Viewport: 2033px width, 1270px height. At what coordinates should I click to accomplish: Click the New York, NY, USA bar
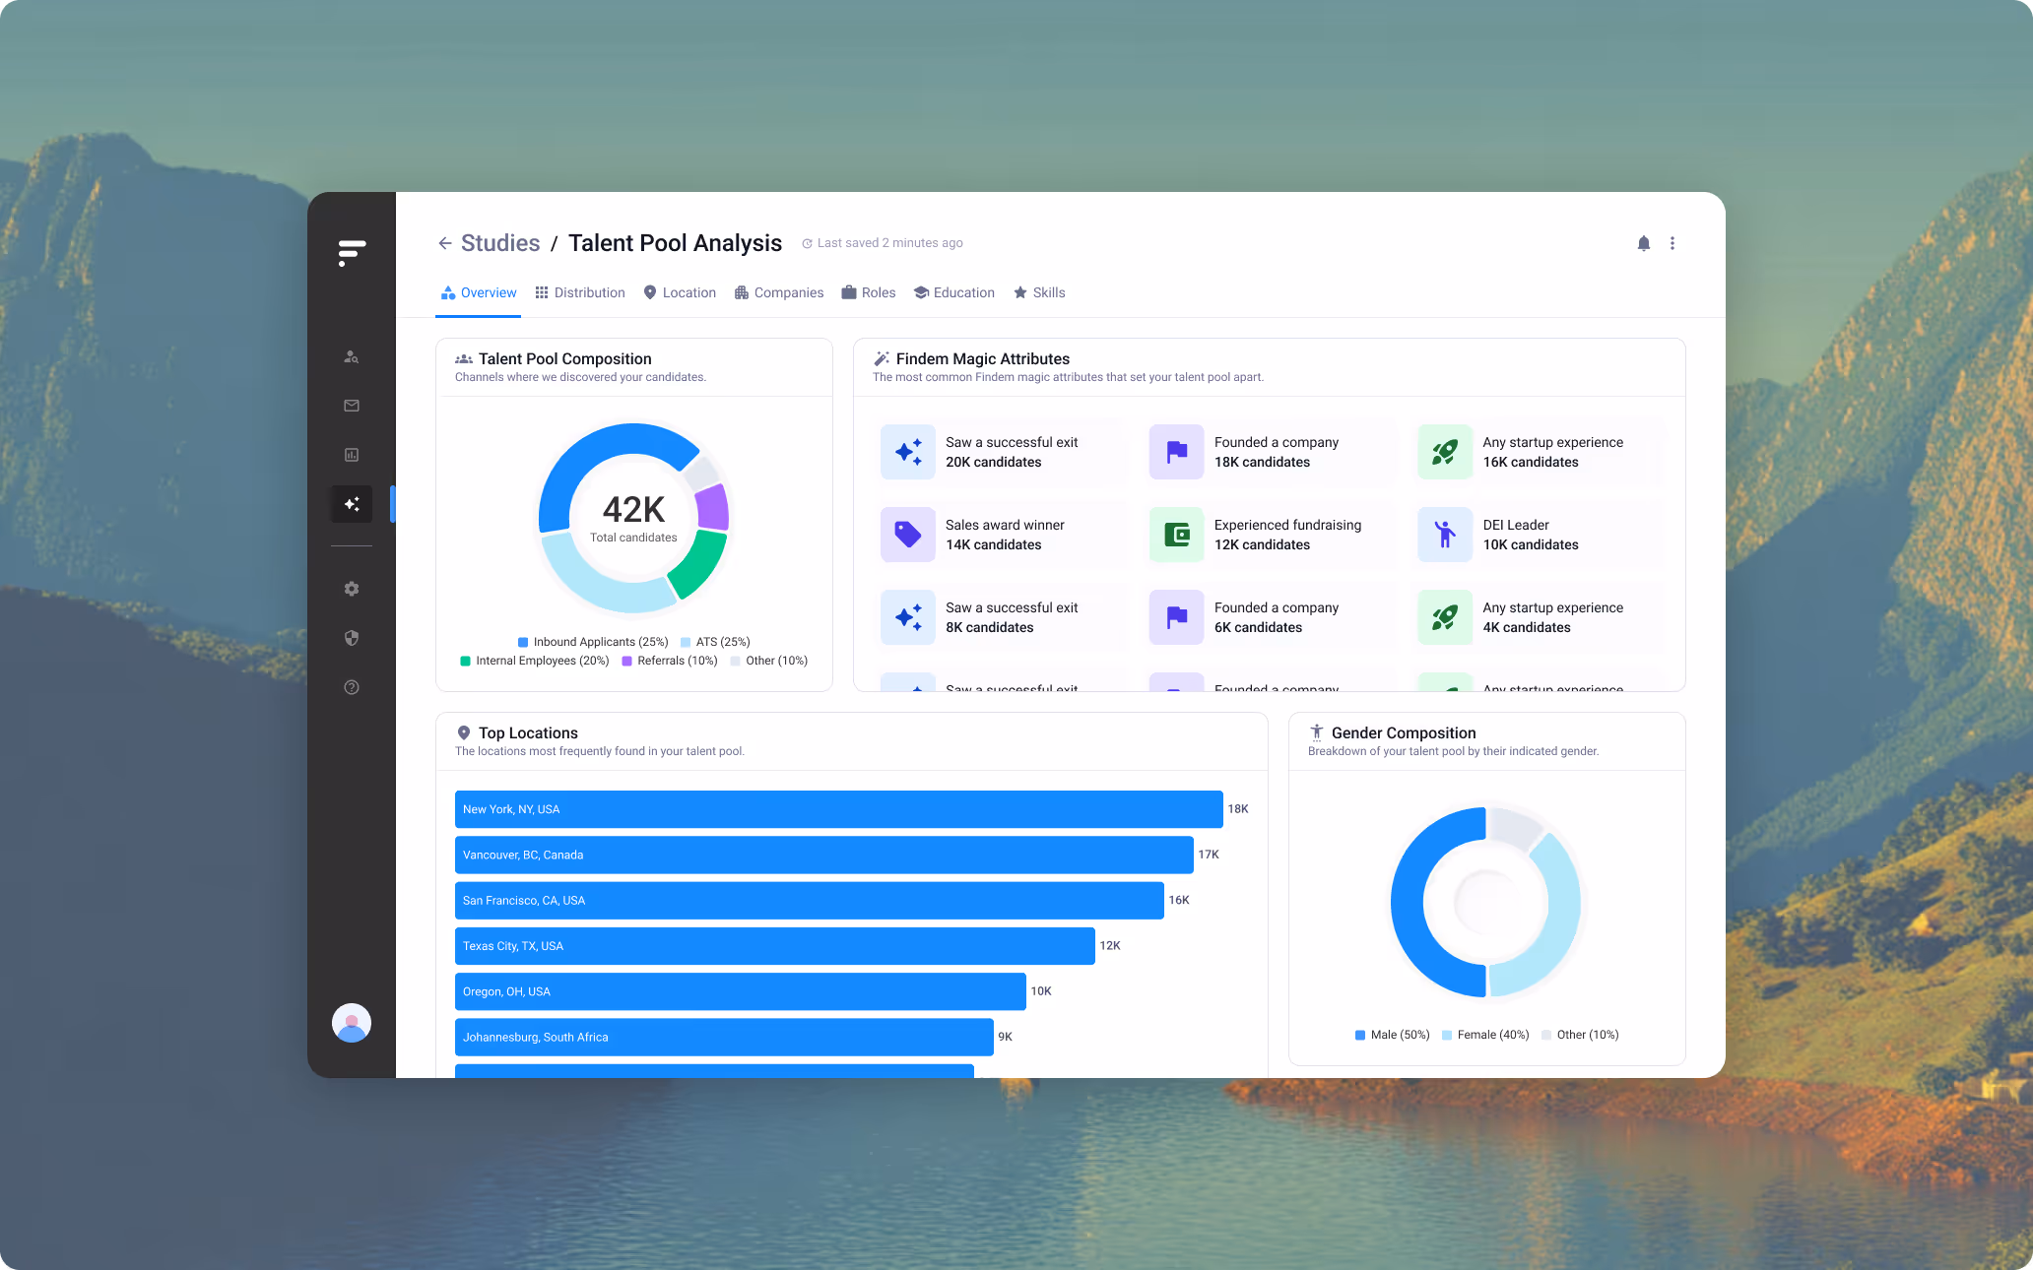[838, 809]
